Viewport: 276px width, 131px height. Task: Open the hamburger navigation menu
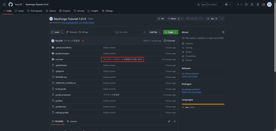pos(5,5)
